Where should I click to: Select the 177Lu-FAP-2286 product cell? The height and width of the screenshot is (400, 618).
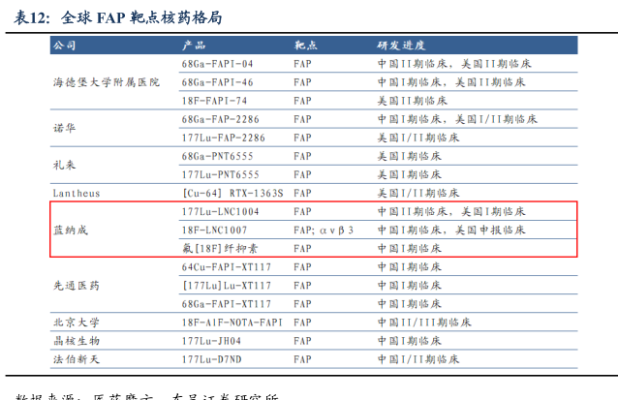pyautogui.click(x=224, y=138)
